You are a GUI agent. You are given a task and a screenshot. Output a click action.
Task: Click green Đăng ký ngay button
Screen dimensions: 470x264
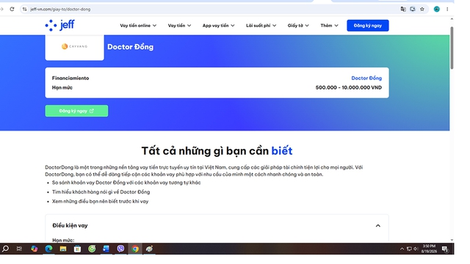coord(76,111)
